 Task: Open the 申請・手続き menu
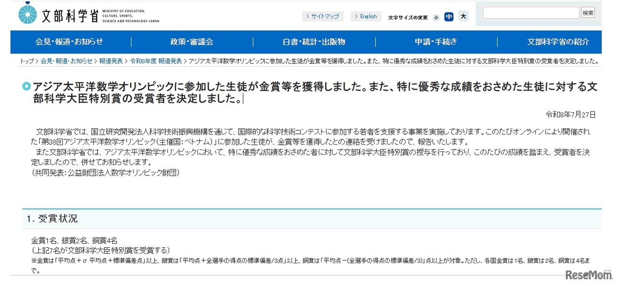[x=436, y=42]
